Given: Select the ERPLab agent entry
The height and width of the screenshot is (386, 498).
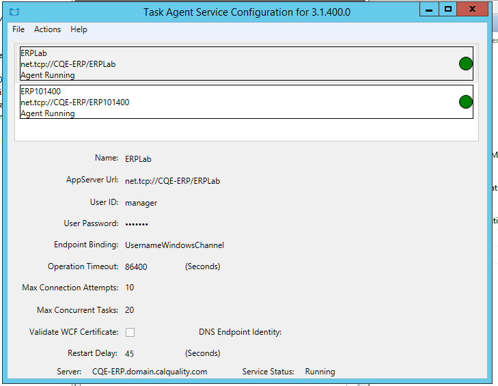Looking at the screenshot, I should point(247,64).
